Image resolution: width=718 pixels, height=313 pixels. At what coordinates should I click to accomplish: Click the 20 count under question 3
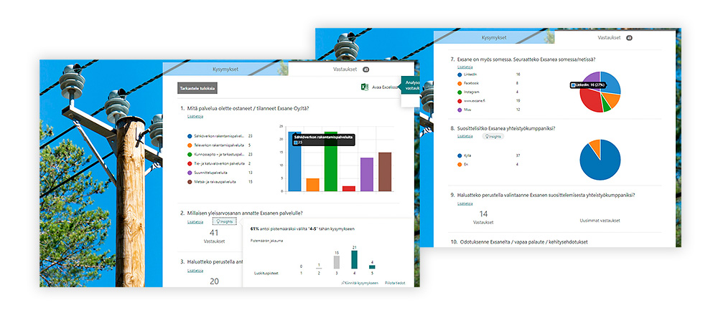214,281
